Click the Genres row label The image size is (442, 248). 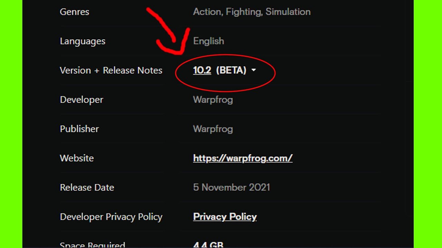tap(75, 12)
